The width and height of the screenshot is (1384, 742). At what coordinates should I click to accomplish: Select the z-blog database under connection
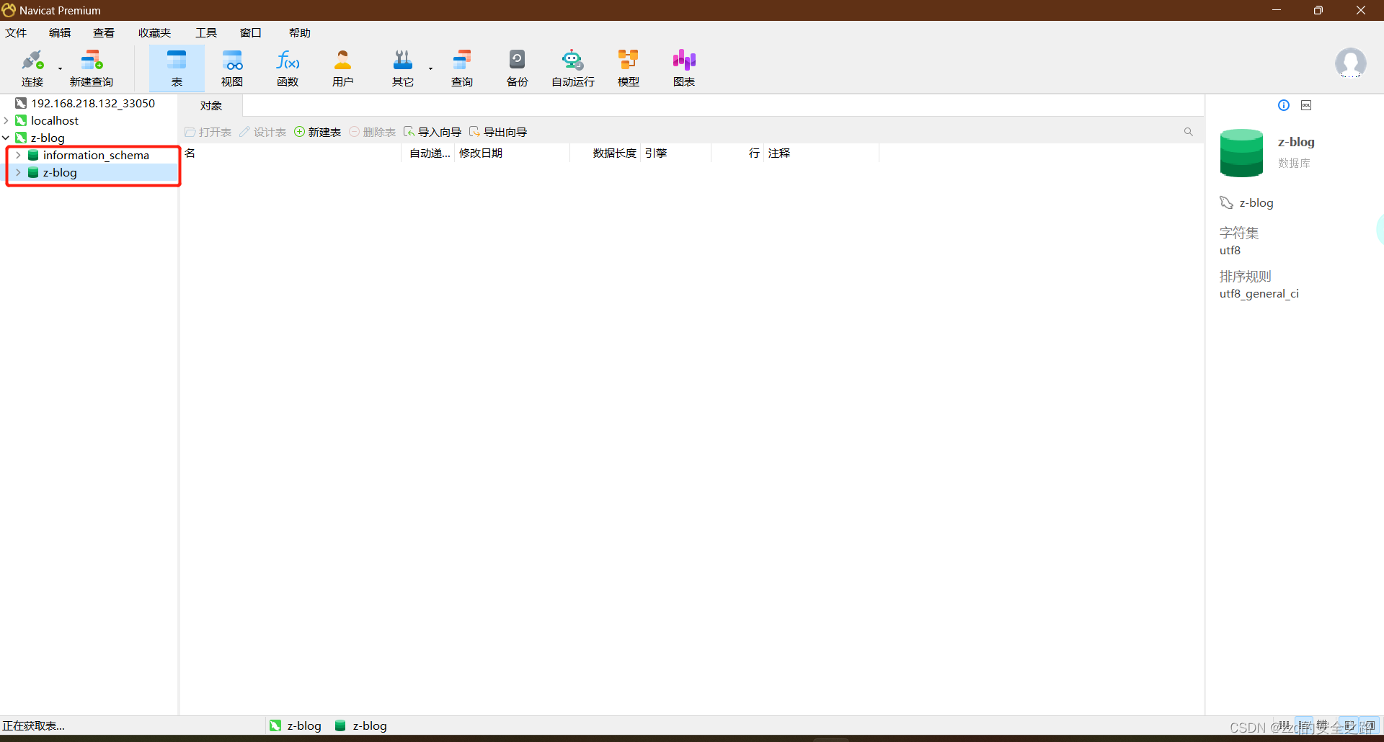[60, 172]
